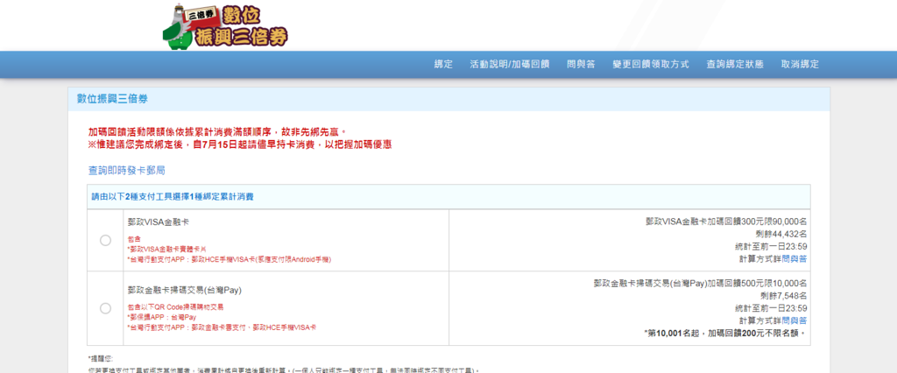The image size is (897, 373).
Task: Open 查詢綁定狀態 in the navigation bar
Action: pos(735,64)
